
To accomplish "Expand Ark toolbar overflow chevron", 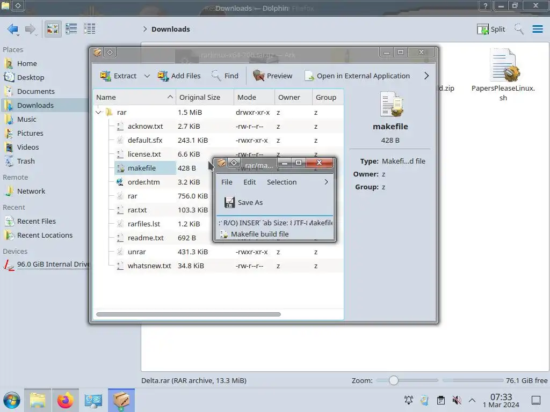I will pyautogui.click(x=426, y=76).
